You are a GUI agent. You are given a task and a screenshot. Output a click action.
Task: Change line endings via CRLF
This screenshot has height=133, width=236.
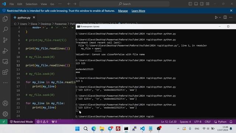208,122
